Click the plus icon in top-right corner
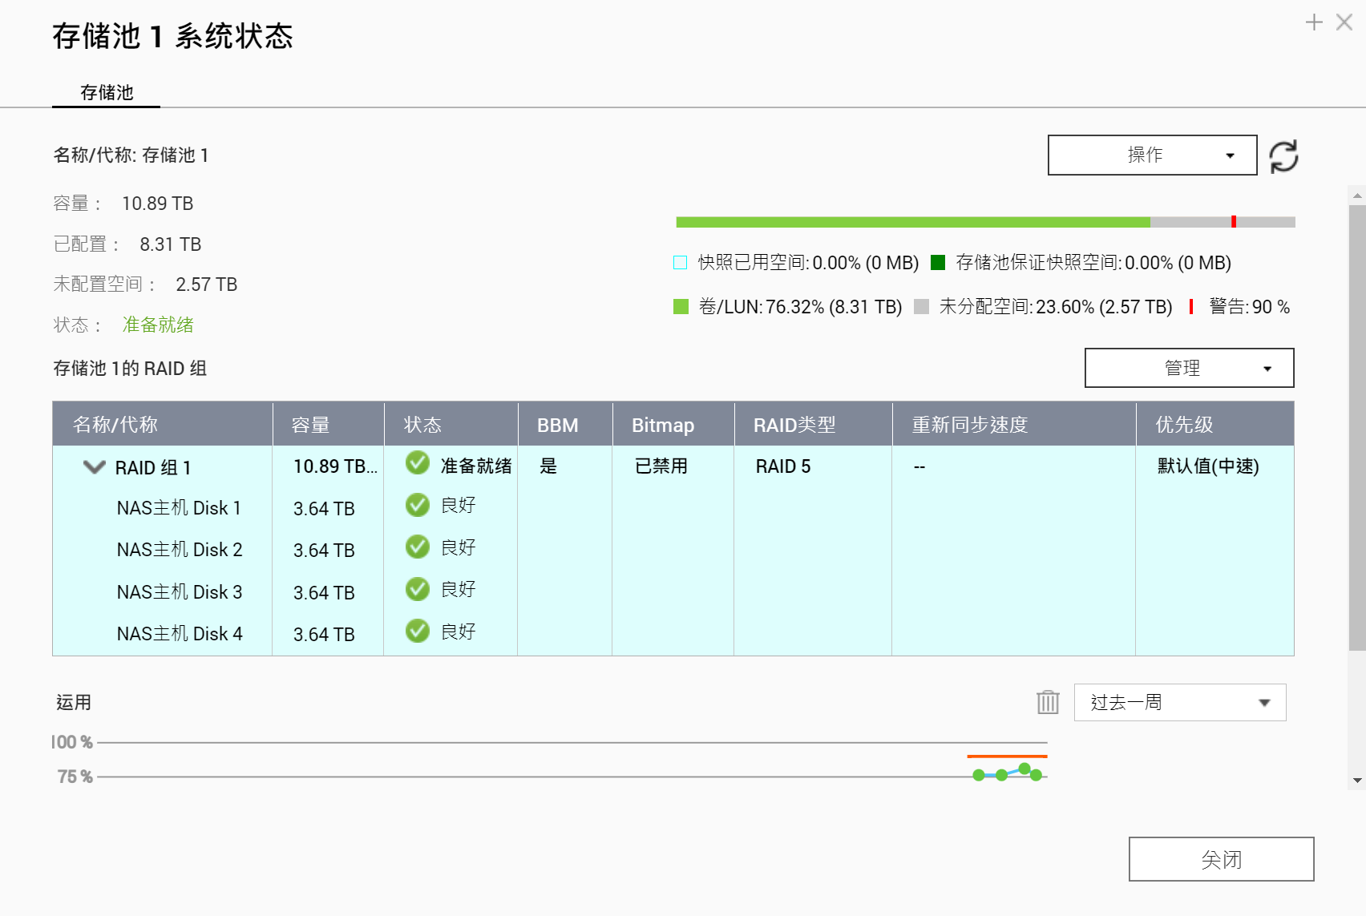 (x=1314, y=22)
